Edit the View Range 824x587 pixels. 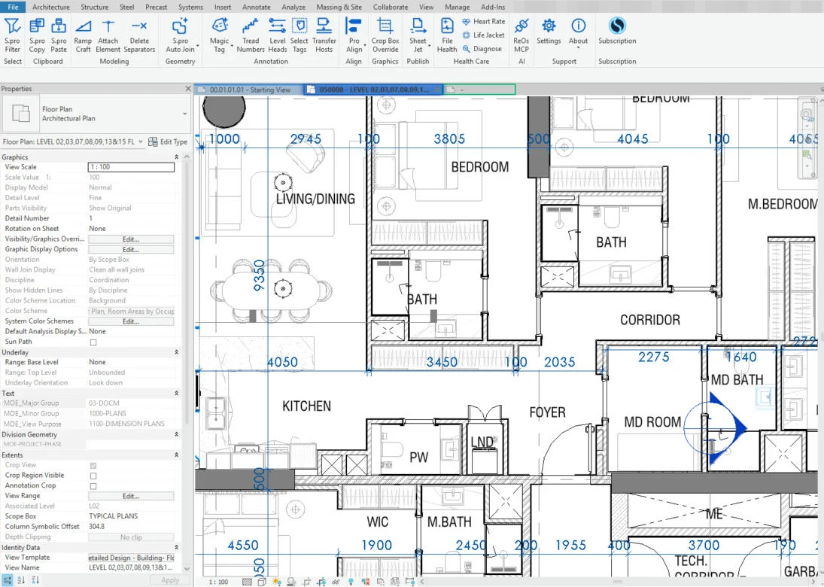click(x=131, y=496)
